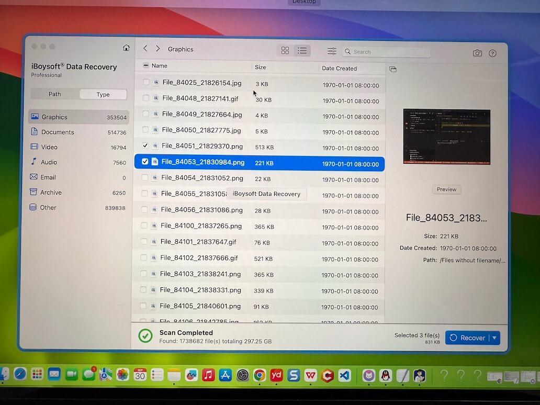Select Video category in sidebar

[79, 148]
